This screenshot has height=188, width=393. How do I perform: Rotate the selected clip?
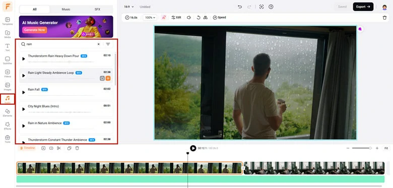pyautogui.click(x=198, y=18)
